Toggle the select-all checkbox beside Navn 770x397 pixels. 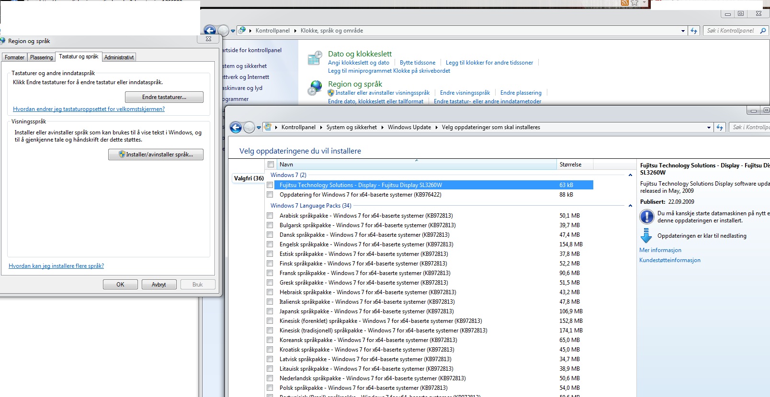pyautogui.click(x=271, y=165)
